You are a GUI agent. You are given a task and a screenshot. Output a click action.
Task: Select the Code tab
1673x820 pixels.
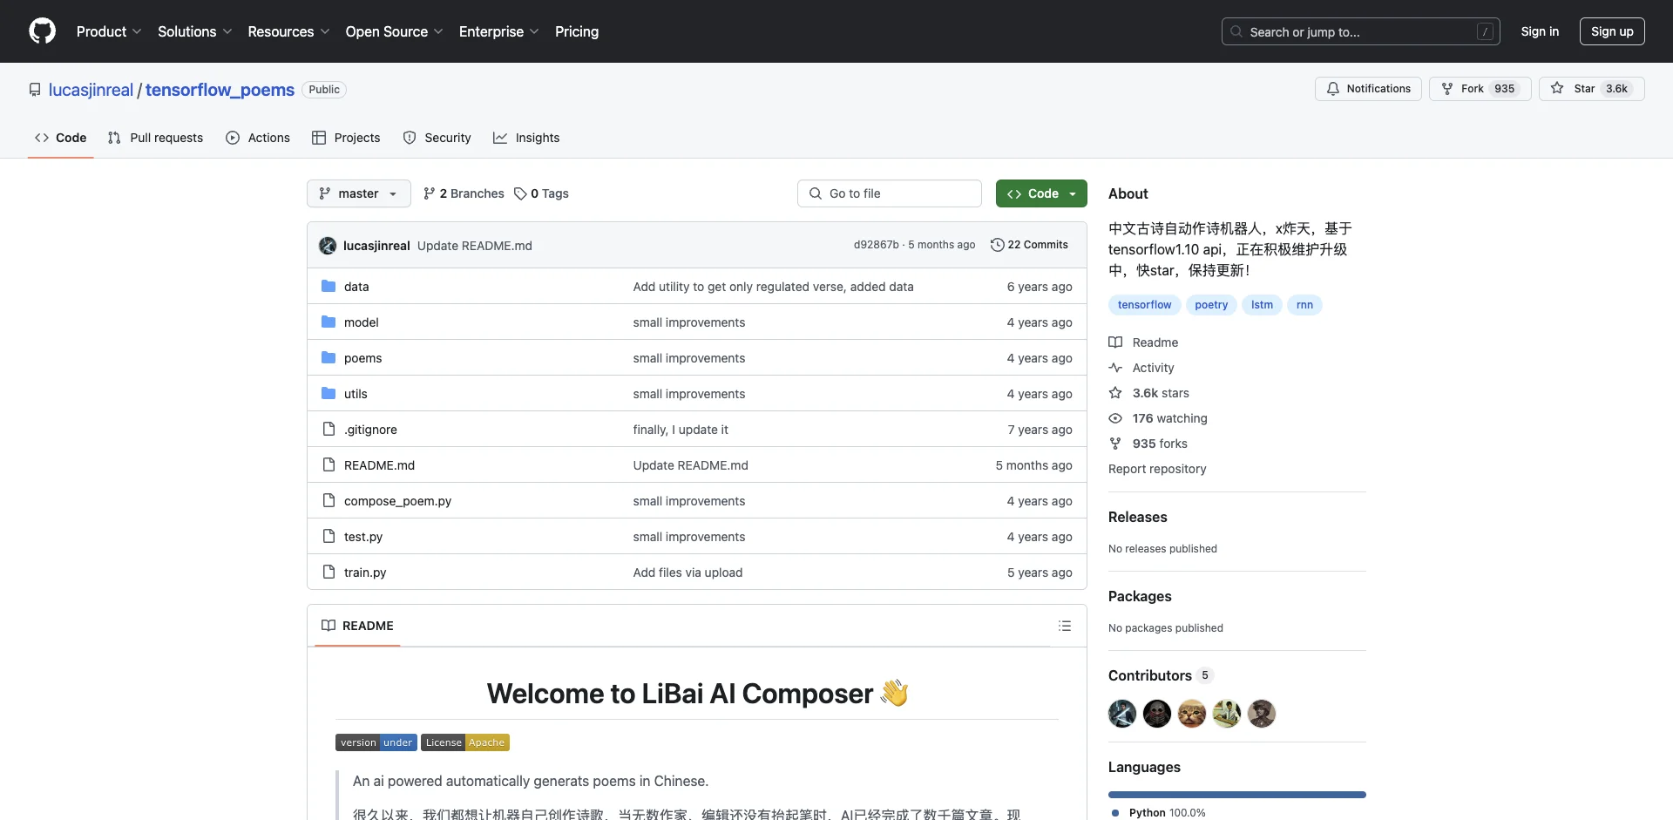tap(61, 138)
